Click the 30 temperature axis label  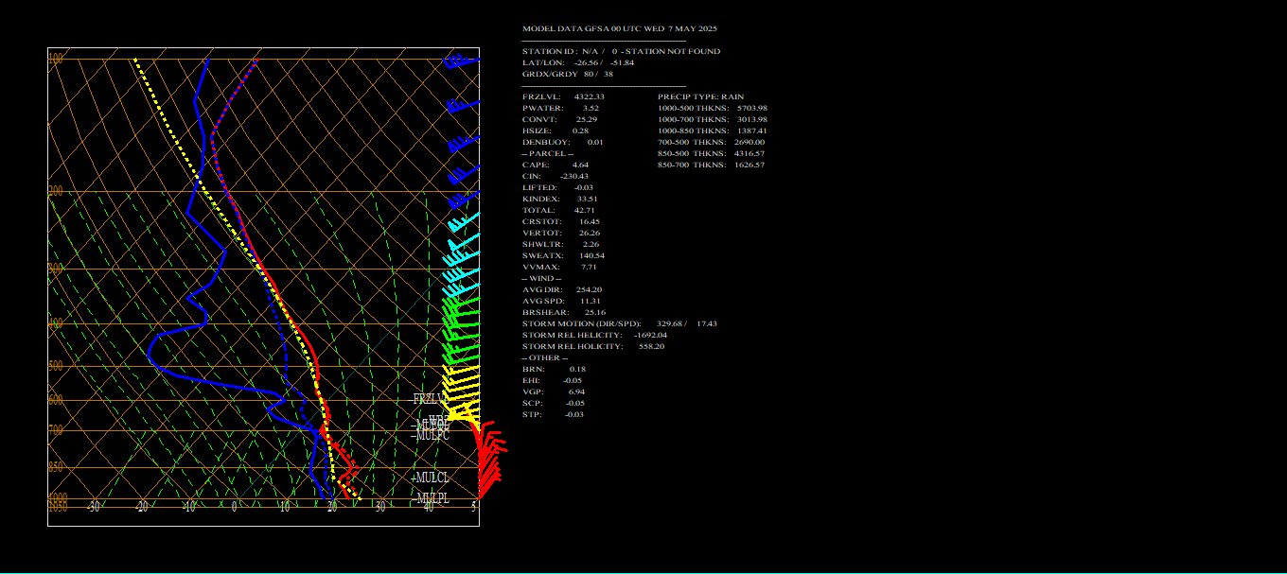pyautogui.click(x=380, y=507)
